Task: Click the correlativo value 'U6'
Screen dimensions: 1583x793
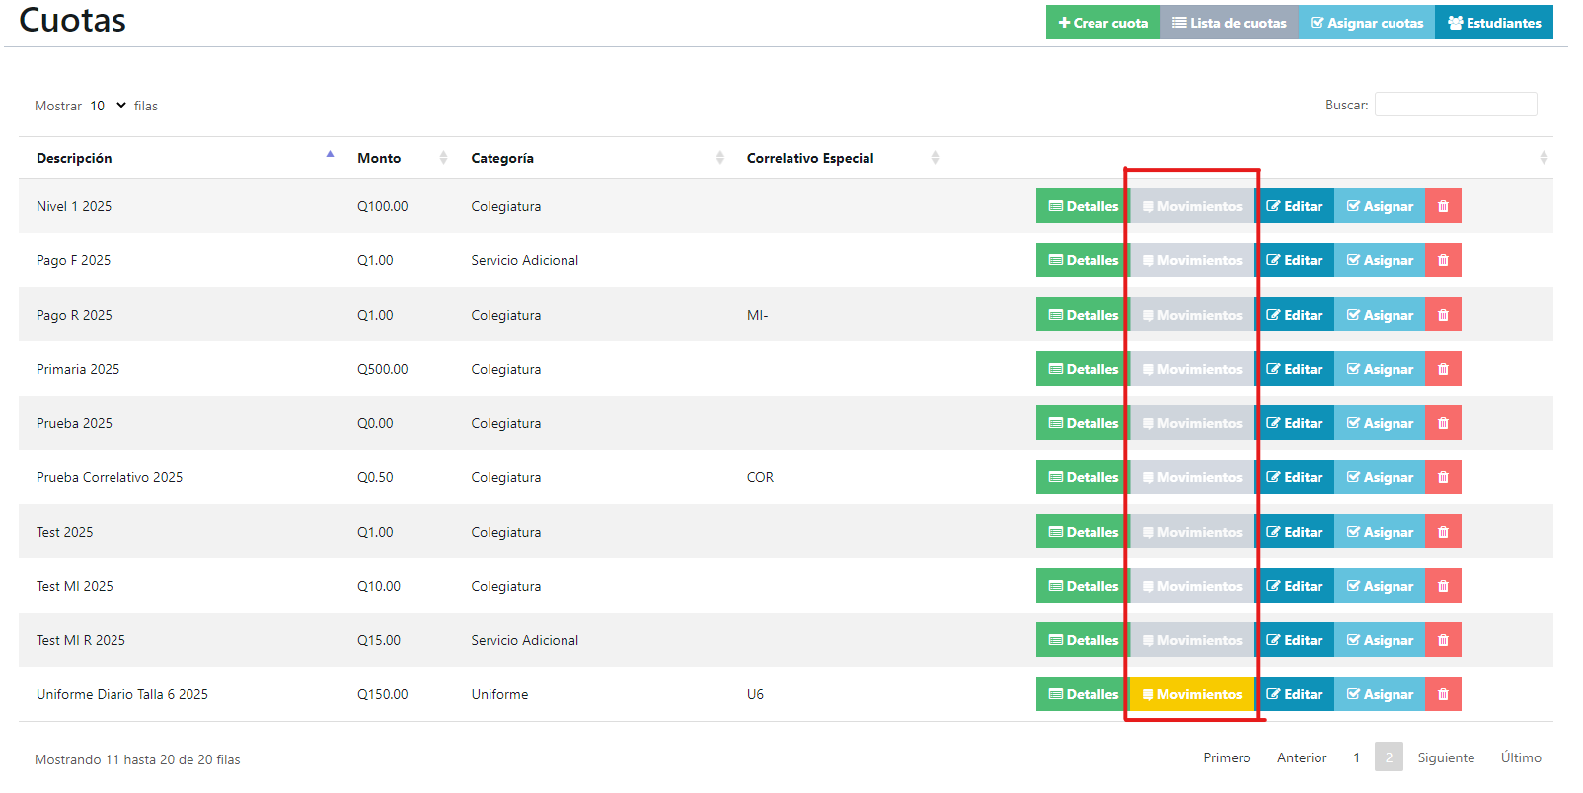Action: 755,694
